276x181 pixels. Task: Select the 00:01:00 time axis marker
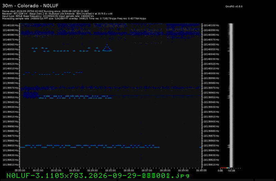[38, 170]
